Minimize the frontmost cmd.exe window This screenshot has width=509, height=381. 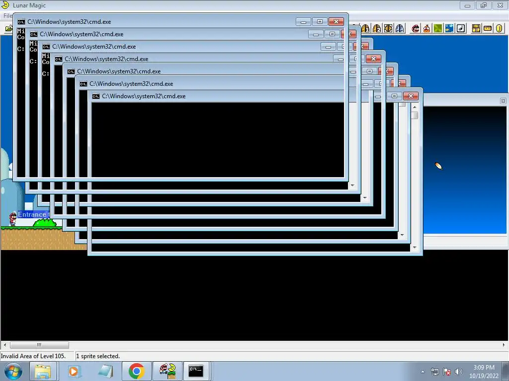(x=303, y=22)
